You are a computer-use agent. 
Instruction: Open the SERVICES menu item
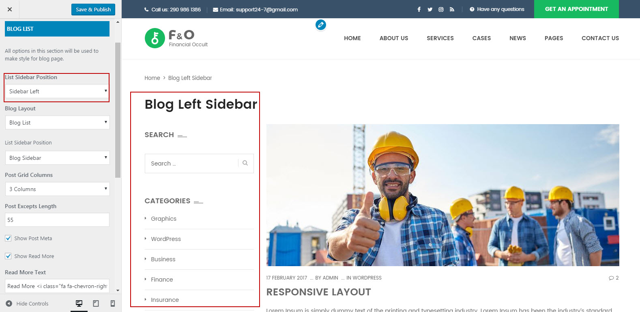point(440,38)
